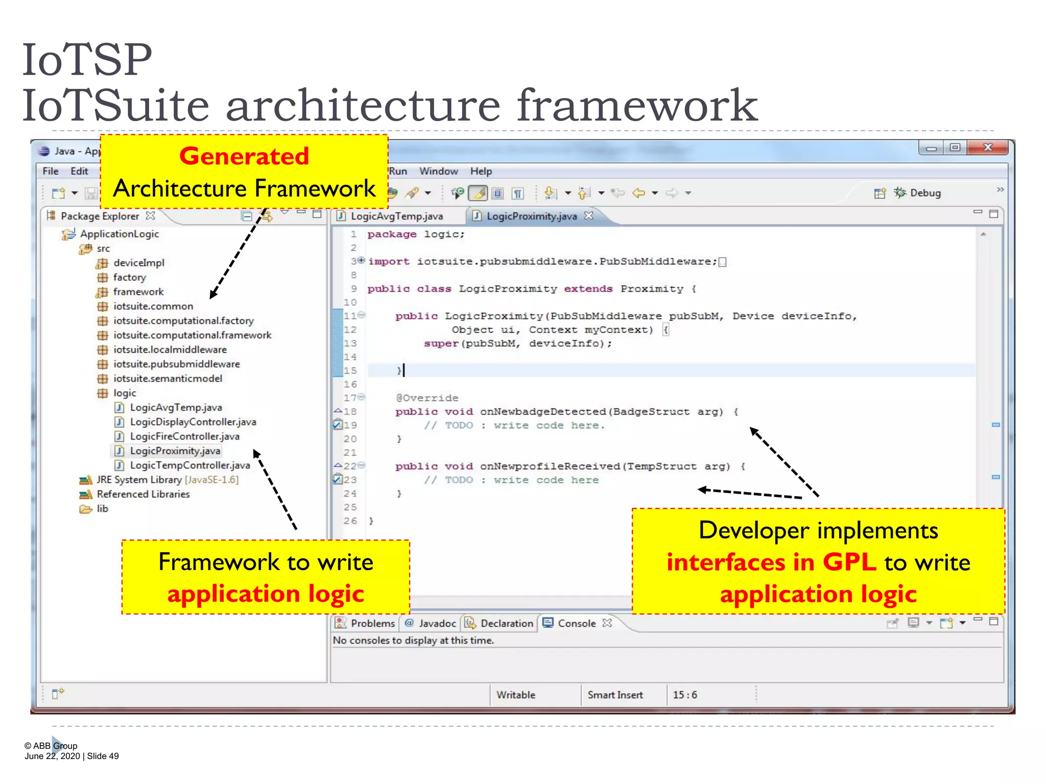Image resolution: width=1046 pixels, height=784 pixels.
Task: Select deviceImpl package
Action: 131,263
